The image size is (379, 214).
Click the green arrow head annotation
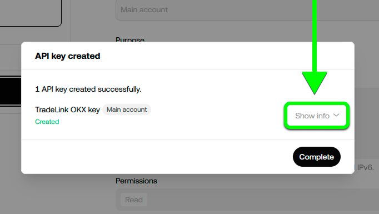[x=314, y=83]
